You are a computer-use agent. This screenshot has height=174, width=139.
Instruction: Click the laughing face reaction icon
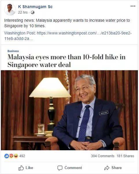[x=16, y=156]
